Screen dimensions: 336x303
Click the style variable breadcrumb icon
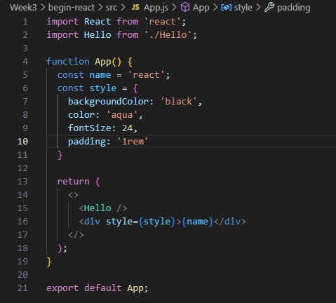(x=227, y=8)
